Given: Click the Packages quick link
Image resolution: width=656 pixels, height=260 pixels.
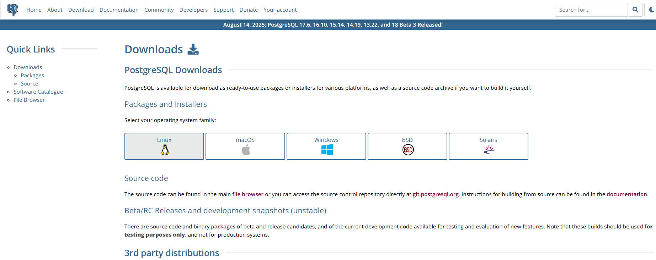Looking at the screenshot, I should 32,76.
